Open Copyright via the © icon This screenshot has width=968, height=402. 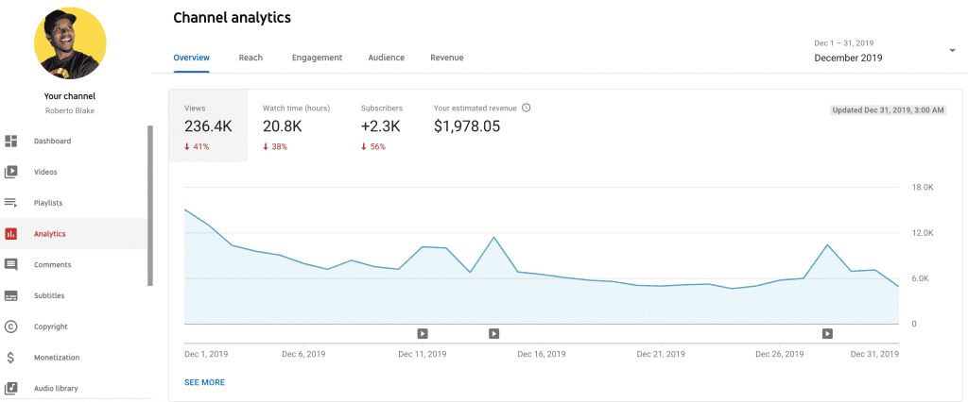11,327
